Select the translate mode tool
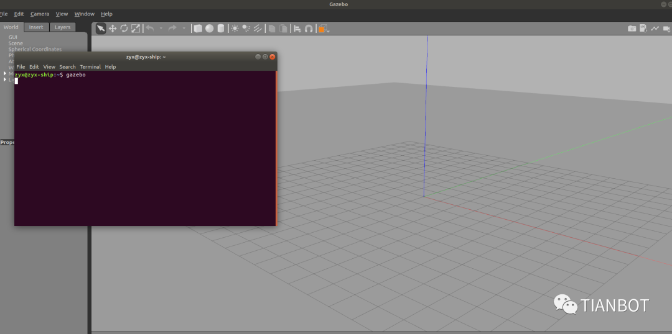 (x=113, y=28)
